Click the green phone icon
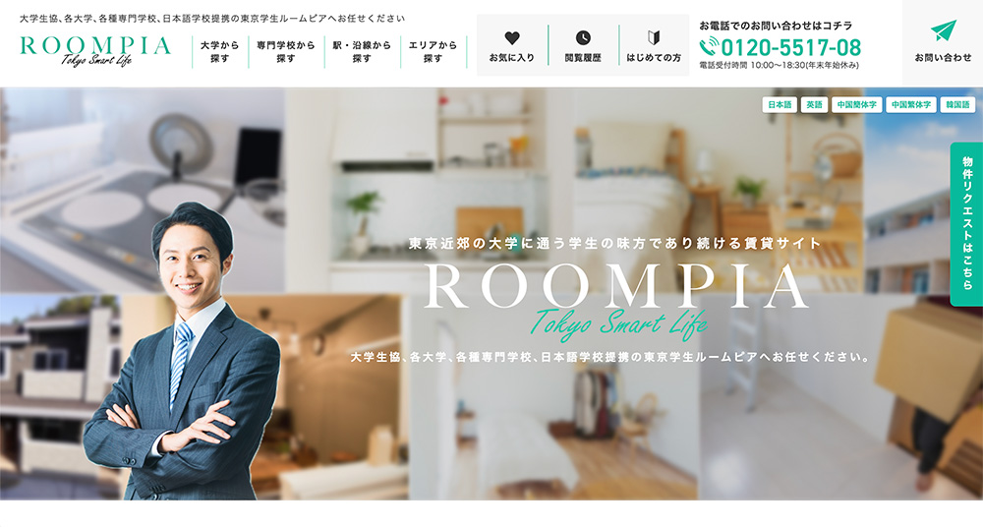983x527 pixels. (709, 47)
